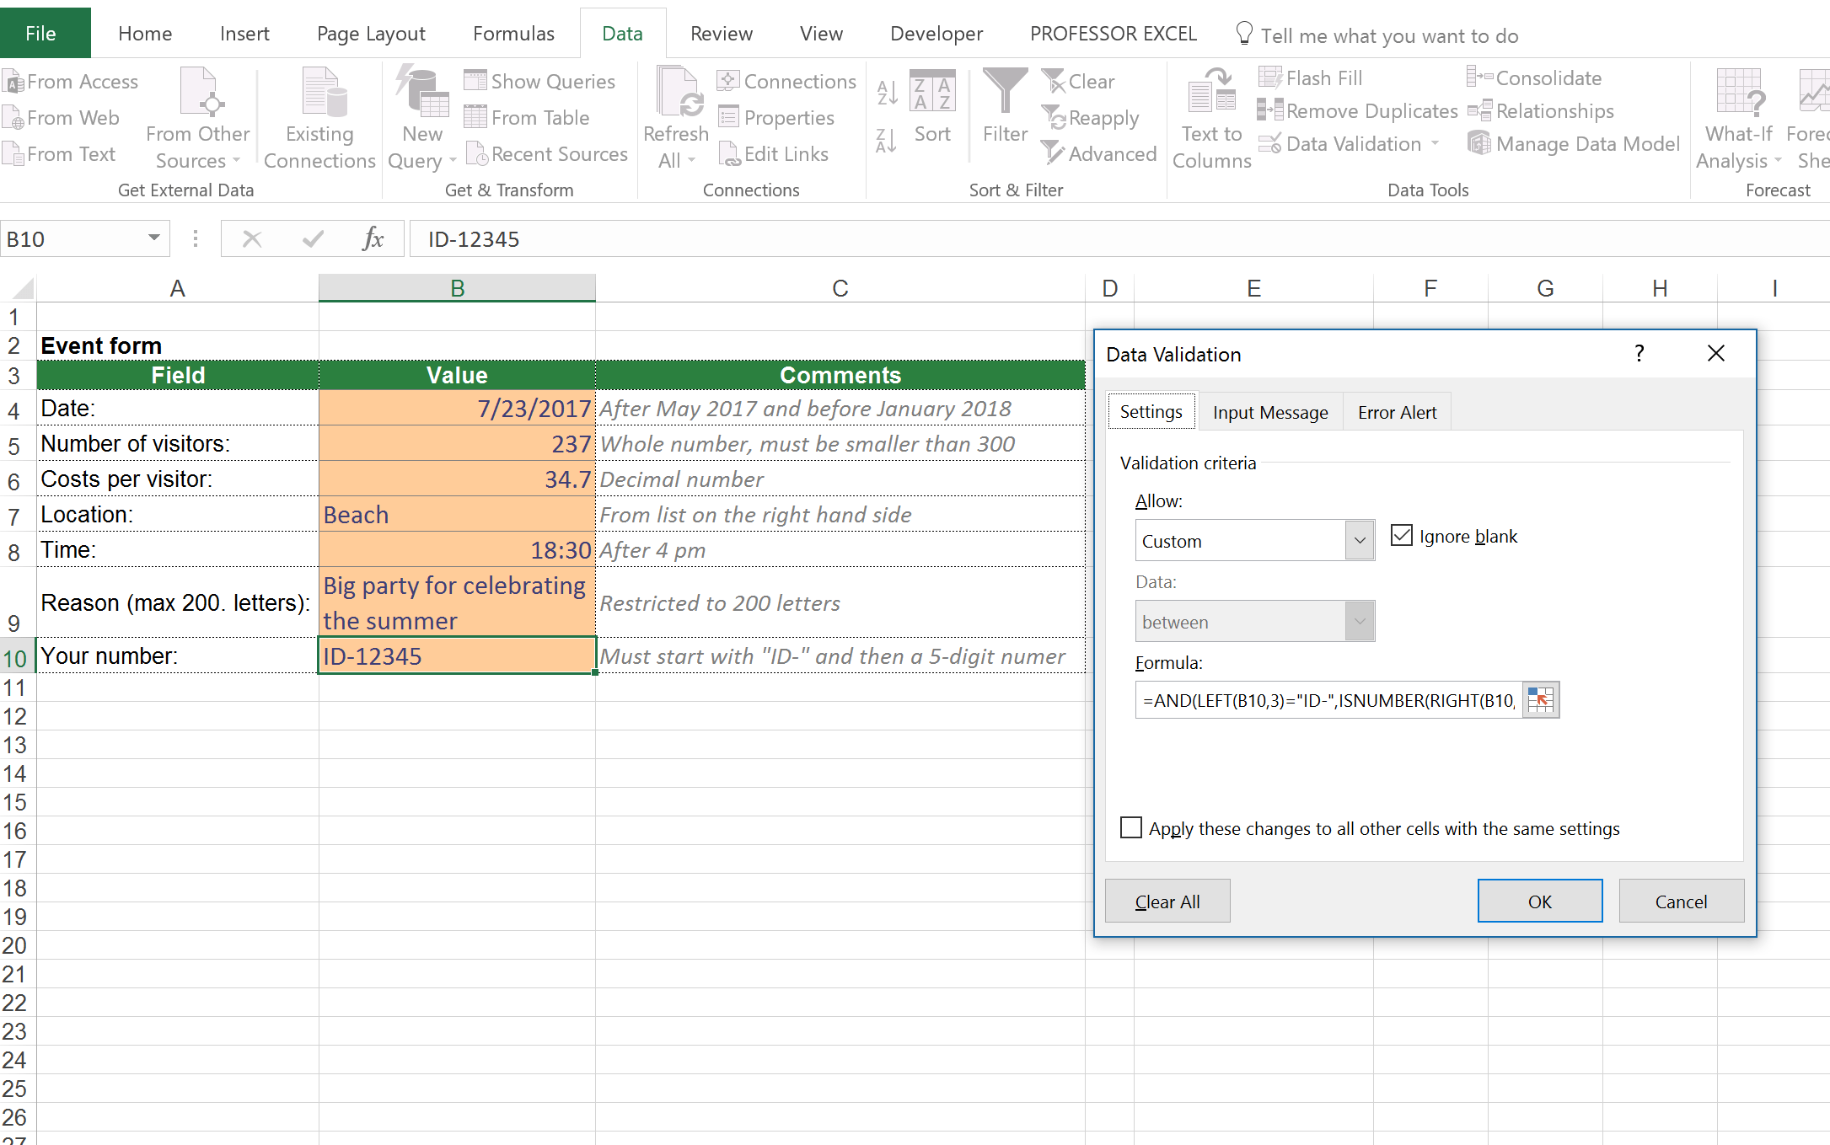Confirm the dialog with OK

click(x=1538, y=901)
